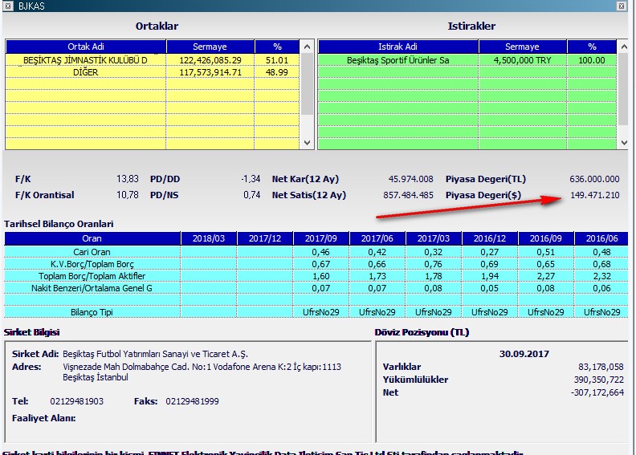636x455 pixels.
Task: Click company name Beşiktaş Futbol Yatırımları text
Action: 155,354
